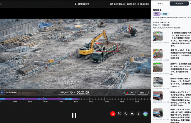This screenshot has width=191, height=123.
Task: Switch to the 検知結果 tab
Action: [179, 4]
